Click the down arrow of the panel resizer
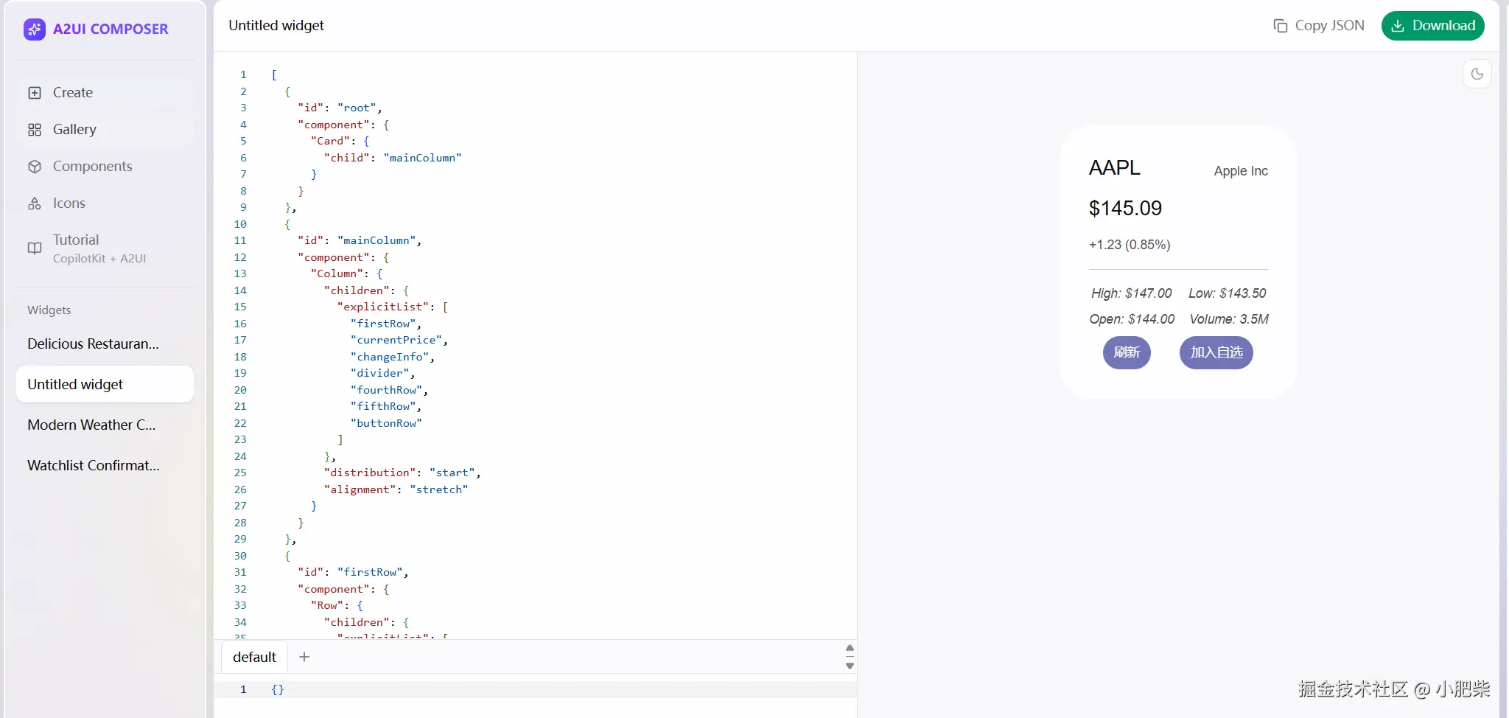The height and width of the screenshot is (718, 1509). (x=850, y=666)
